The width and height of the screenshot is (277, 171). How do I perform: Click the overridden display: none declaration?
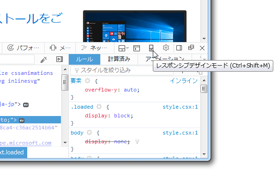point(108,141)
